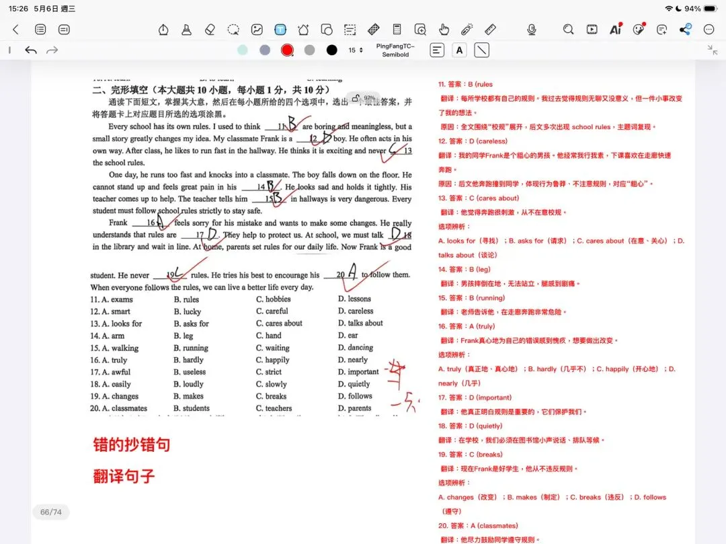Open the add comment sticker icon
Viewport: 726px width, 544px height.
(x=662, y=30)
